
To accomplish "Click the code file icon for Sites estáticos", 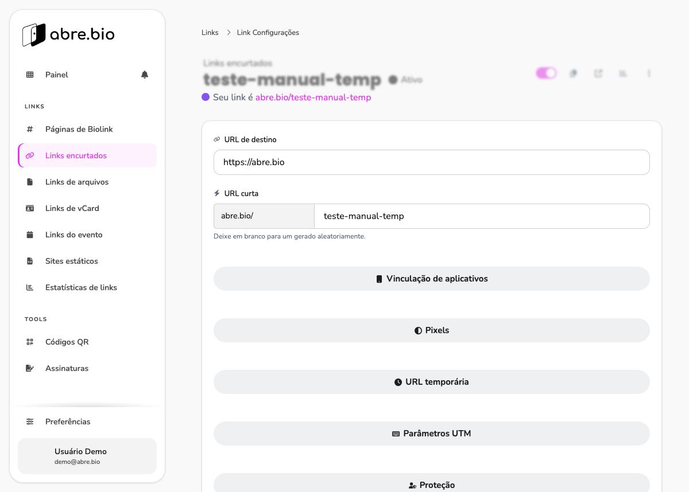I will coord(30,261).
